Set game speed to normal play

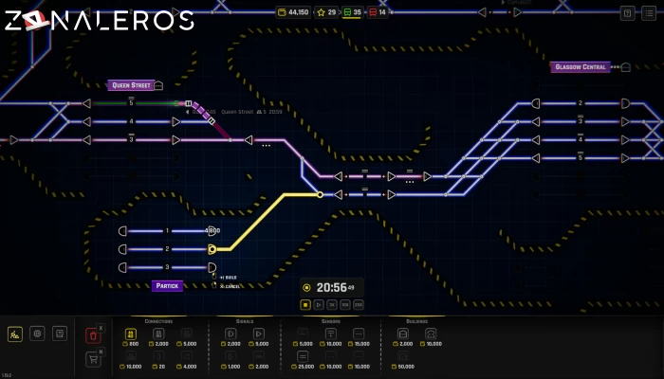319,304
